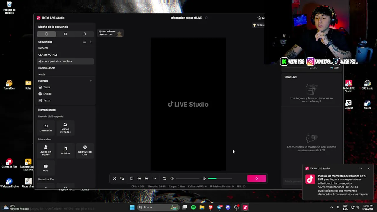Click the magic wand effects icon

pyautogui.click(x=115, y=178)
